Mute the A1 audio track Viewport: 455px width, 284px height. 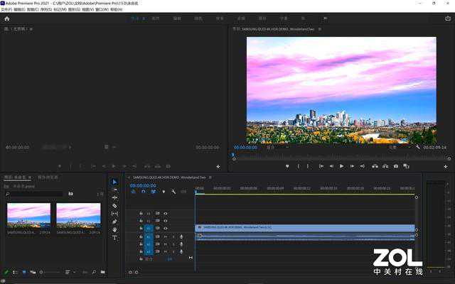(x=166, y=236)
